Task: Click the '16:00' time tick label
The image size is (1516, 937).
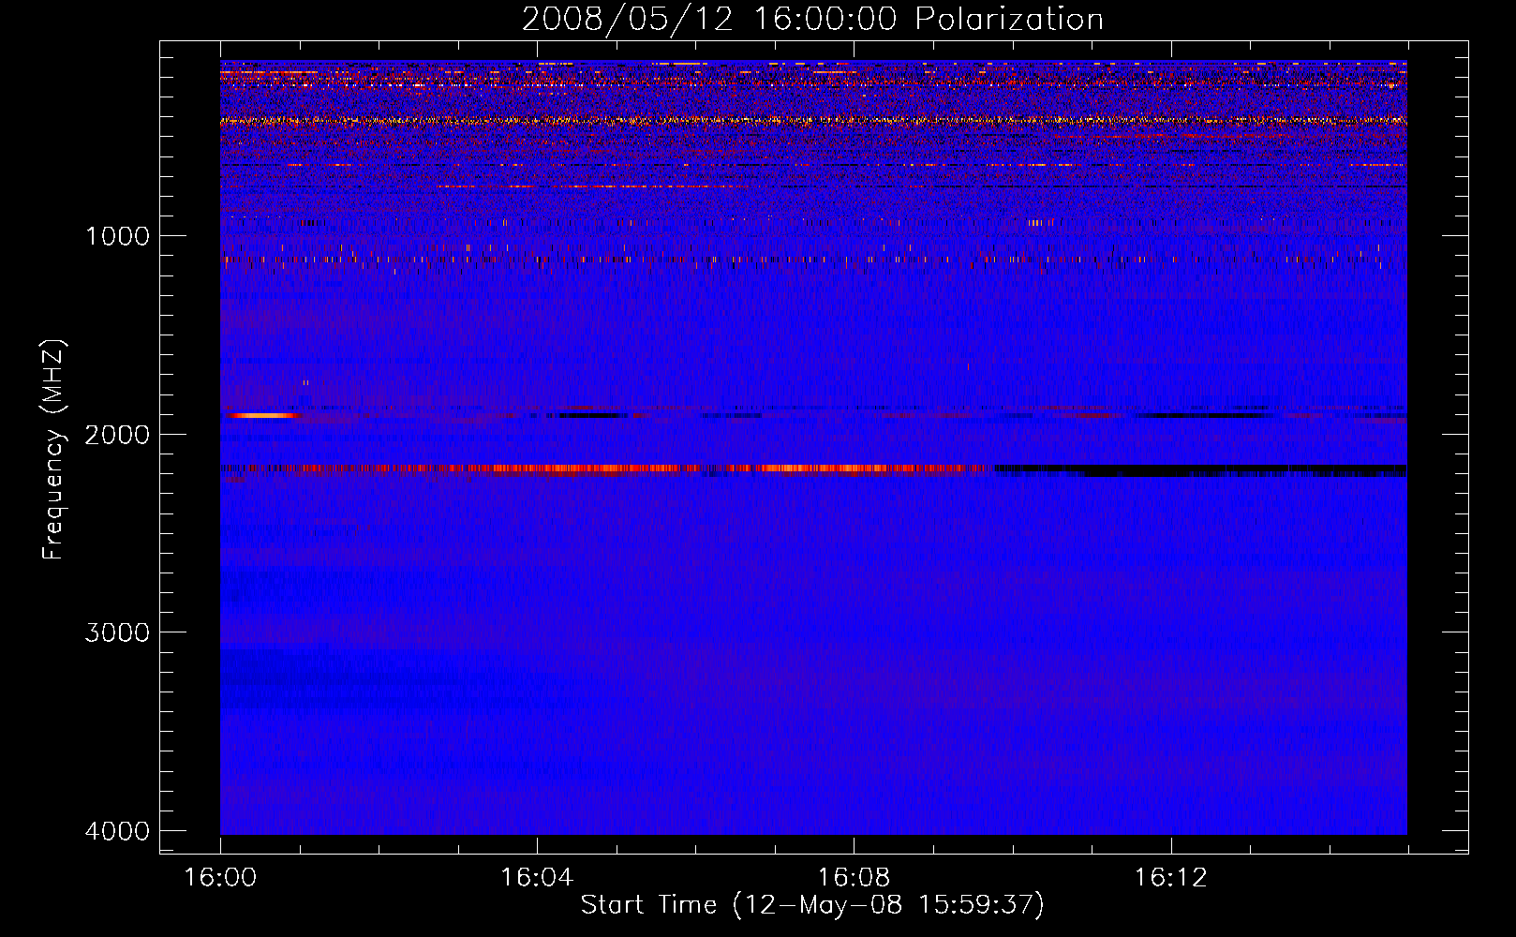Action: pos(220,878)
